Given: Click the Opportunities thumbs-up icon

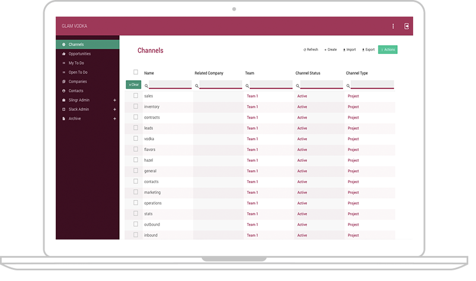Looking at the screenshot, I should (64, 54).
